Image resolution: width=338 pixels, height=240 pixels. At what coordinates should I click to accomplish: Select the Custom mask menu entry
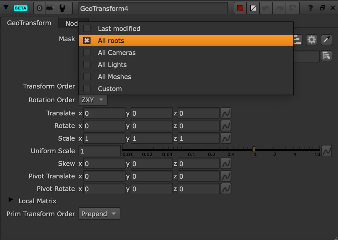(110, 89)
